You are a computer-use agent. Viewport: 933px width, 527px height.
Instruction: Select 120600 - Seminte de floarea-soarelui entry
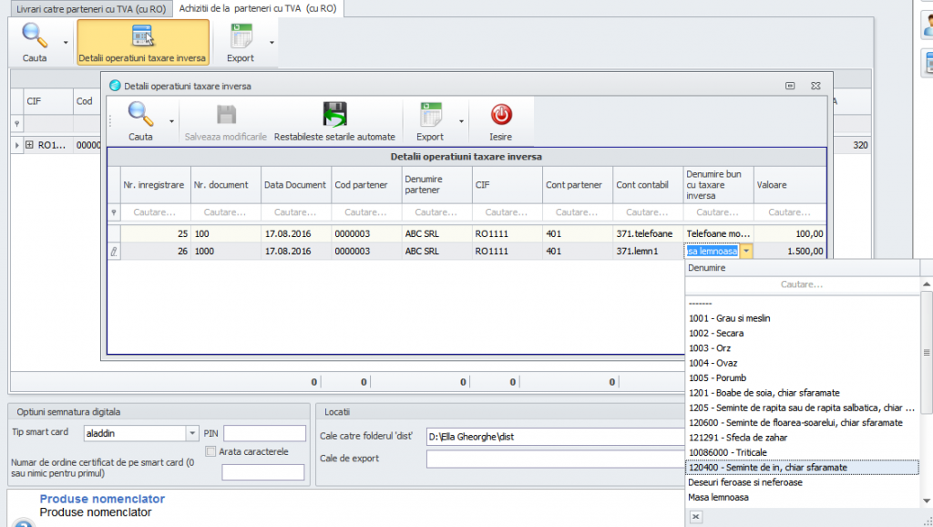(x=802, y=422)
